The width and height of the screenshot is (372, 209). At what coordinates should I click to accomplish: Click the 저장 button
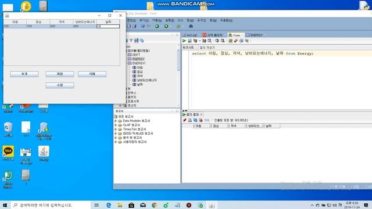[60, 74]
